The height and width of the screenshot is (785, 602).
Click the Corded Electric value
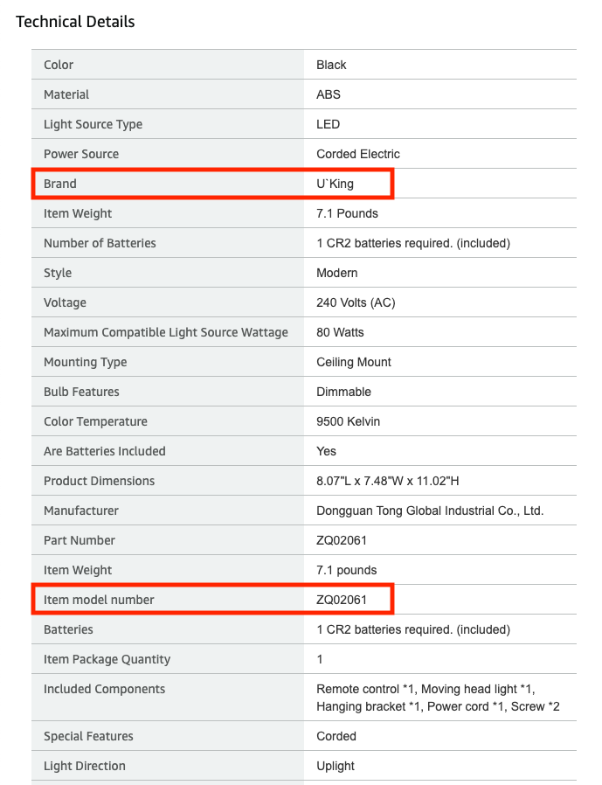358,154
